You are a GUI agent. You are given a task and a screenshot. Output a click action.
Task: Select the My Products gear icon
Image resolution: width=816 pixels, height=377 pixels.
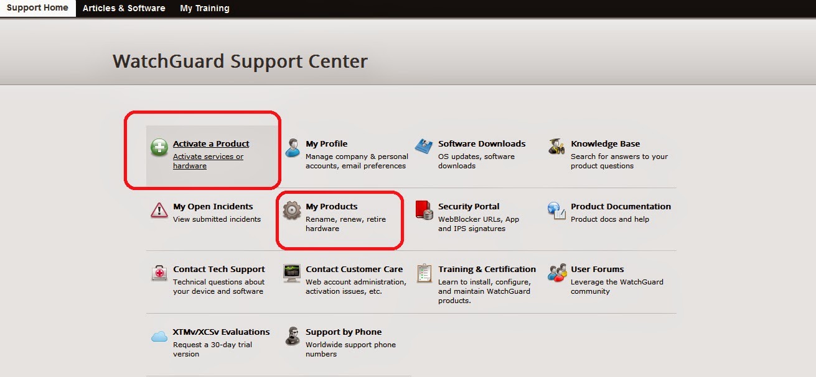pos(292,211)
